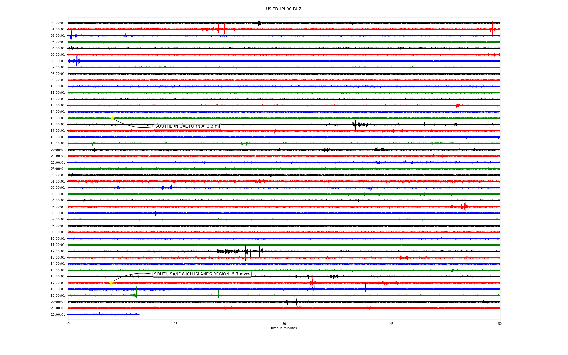
Task: Click the red event burst on lower 05:00:01 trace
Action: coord(465,206)
